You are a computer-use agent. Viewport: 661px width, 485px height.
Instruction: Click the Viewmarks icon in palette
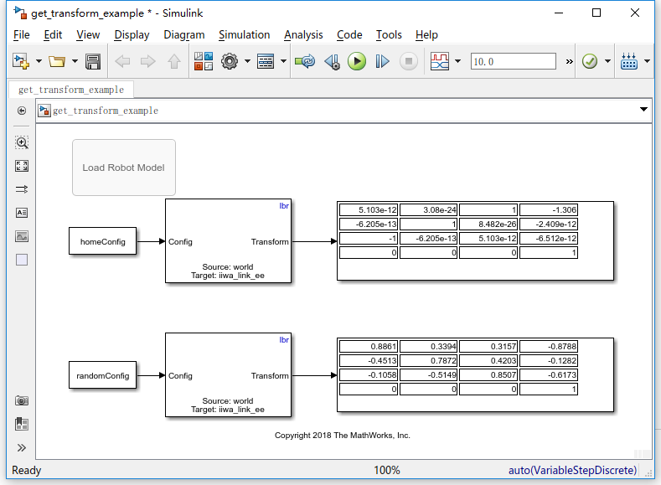[x=22, y=424]
